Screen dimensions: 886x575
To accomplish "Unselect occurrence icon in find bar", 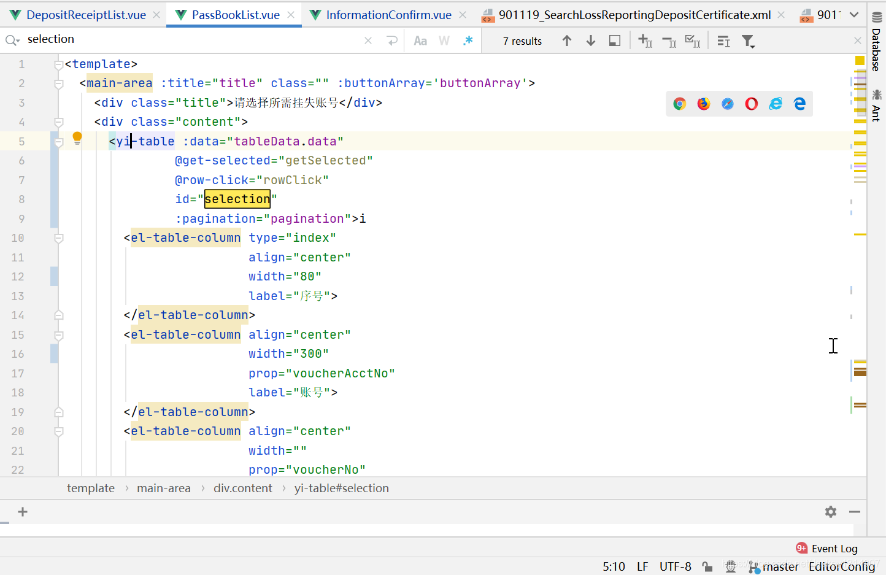I will (x=669, y=41).
